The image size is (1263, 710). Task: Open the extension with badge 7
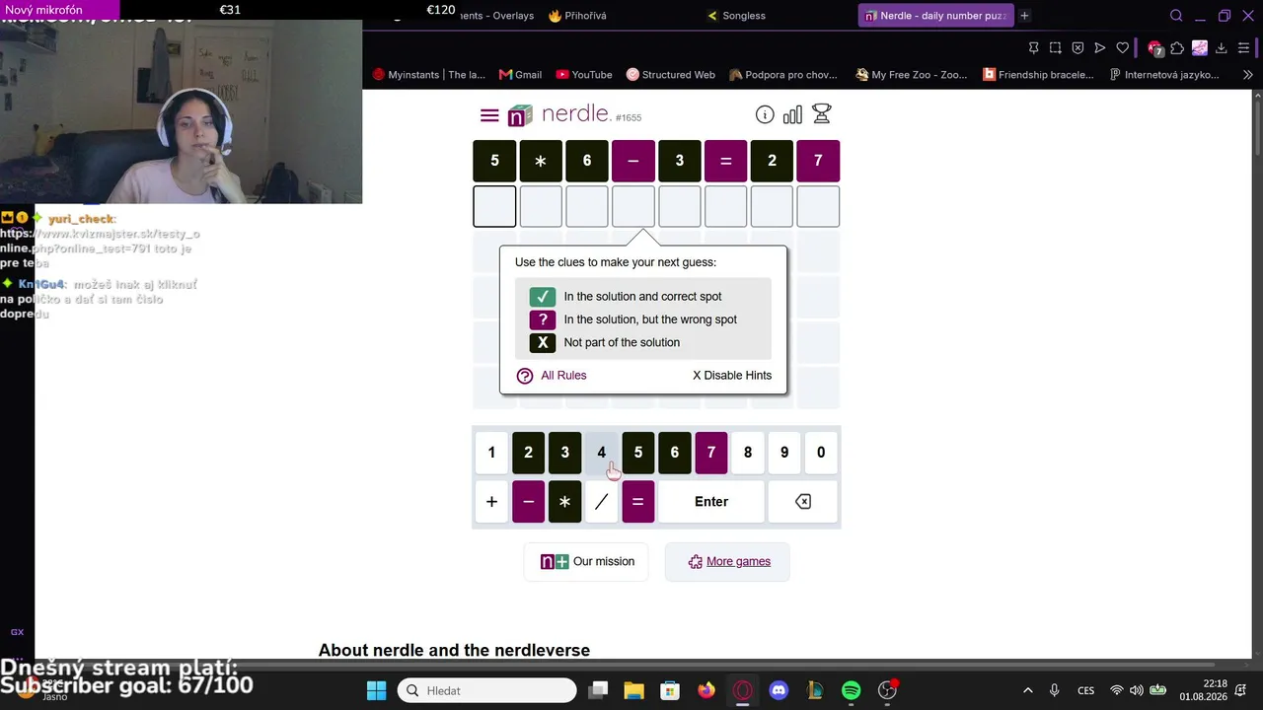point(1155,47)
